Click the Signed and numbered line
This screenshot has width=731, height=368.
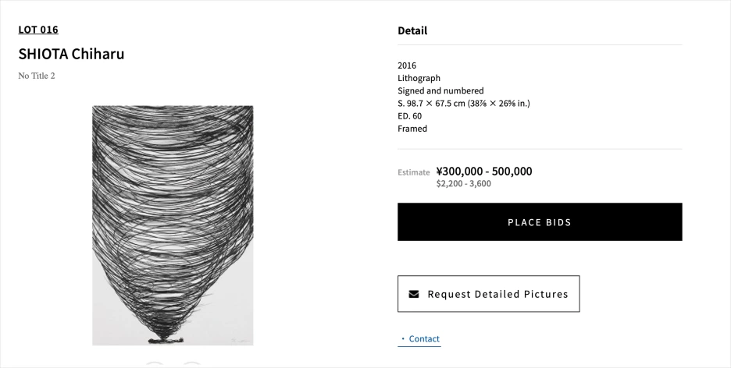[x=440, y=90]
